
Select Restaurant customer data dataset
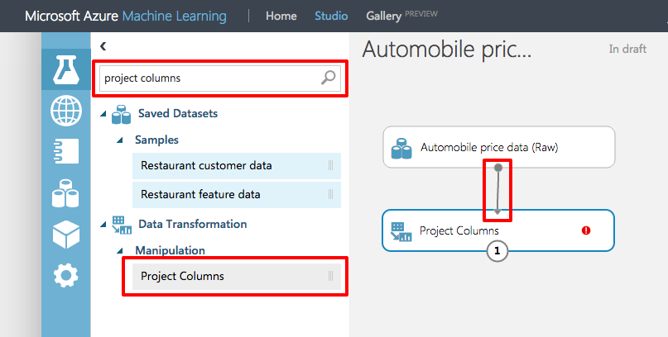pyautogui.click(x=206, y=165)
